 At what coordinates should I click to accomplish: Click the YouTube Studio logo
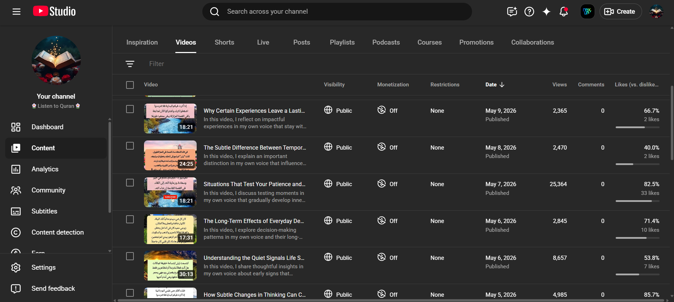54,11
